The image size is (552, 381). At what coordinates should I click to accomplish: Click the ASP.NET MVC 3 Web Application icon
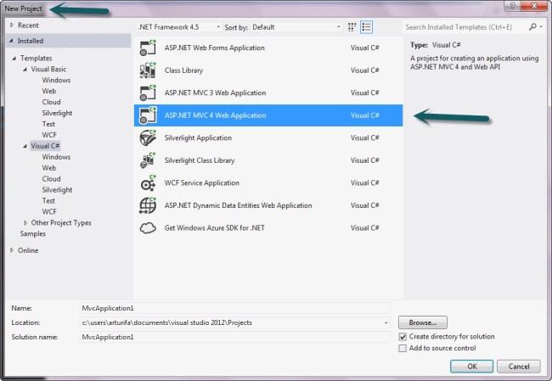[x=148, y=92]
